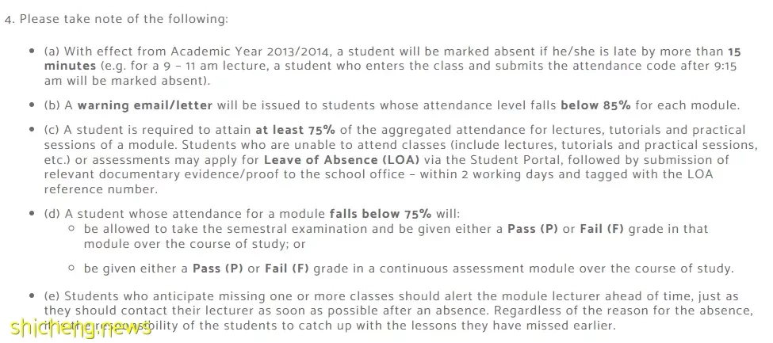
Task: Click the bold 'at least 75%' text
Action: (x=295, y=130)
